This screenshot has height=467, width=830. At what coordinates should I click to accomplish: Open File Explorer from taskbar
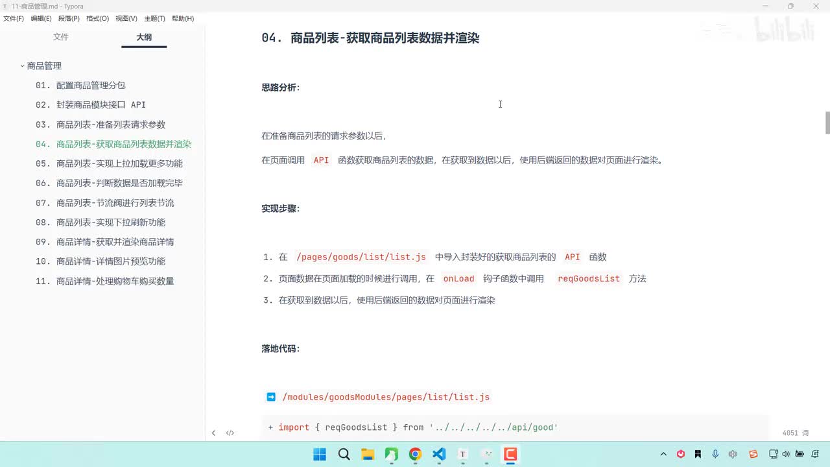coord(368,454)
